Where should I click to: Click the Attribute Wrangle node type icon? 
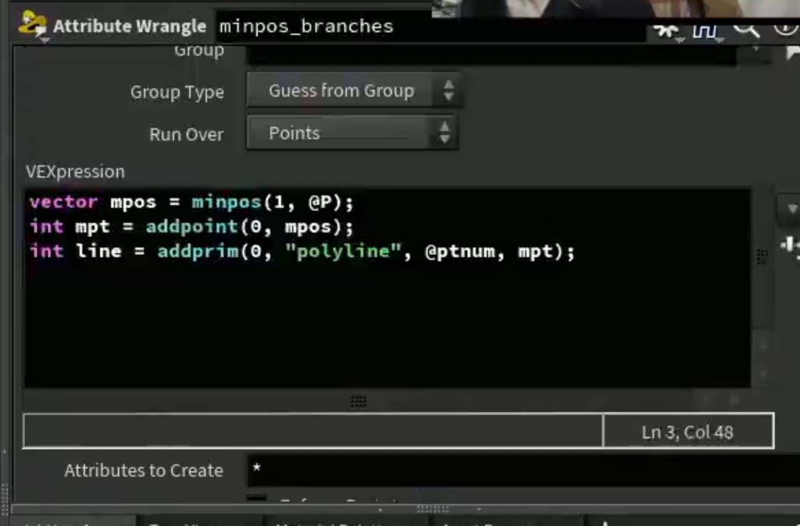[x=33, y=24]
